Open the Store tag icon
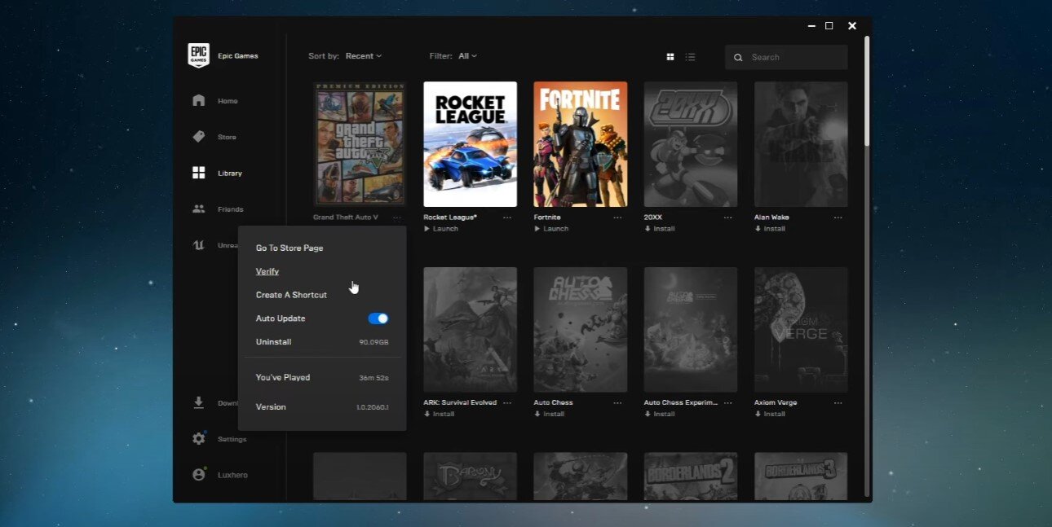1052x527 pixels. [198, 137]
